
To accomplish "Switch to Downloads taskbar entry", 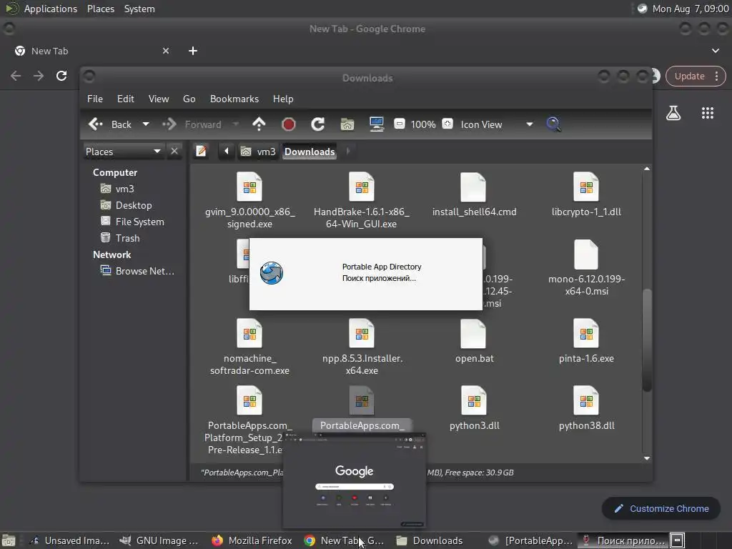I will [430, 540].
